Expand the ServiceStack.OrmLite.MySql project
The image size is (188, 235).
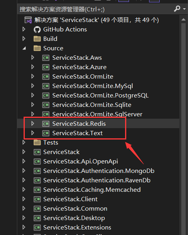33,86
